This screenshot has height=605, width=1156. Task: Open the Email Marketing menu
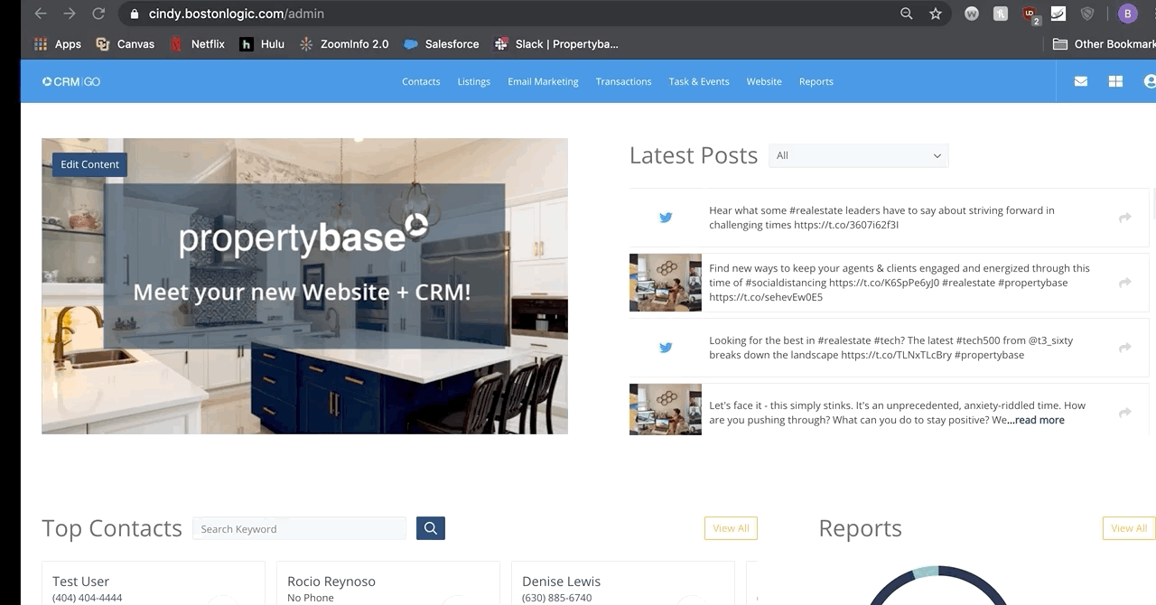tap(543, 81)
